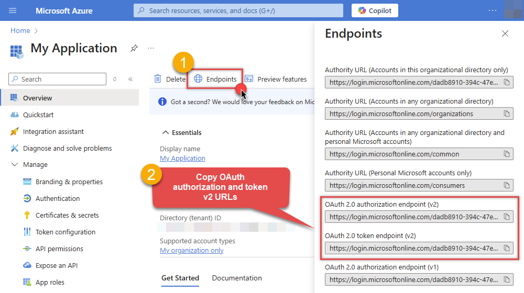
Task: Open the Azure portal hamburger menu
Action: point(13,10)
